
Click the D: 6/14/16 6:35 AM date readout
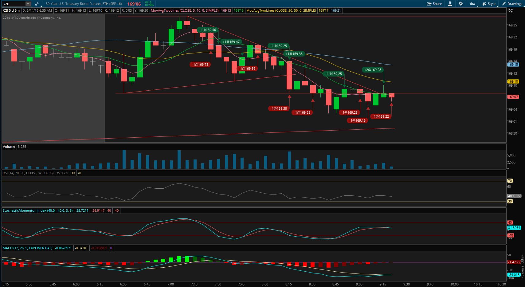37,10
